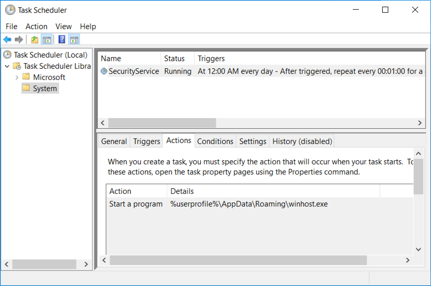Select the Task Scheduler (Local) root node

(x=45, y=55)
